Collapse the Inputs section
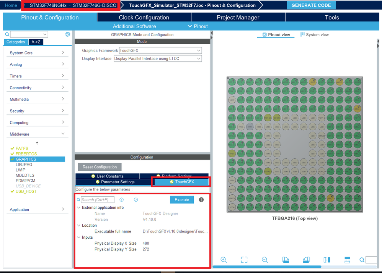The width and height of the screenshot is (382, 273). (x=79, y=237)
